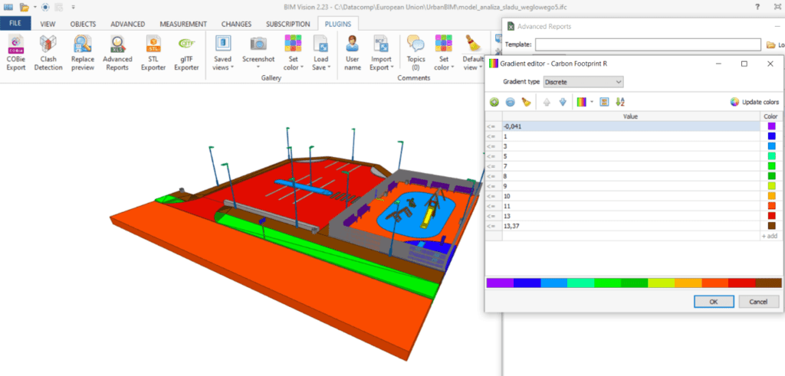This screenshot has width=785, height=376.
Task: Click the User name icon
Action: [x=353, y=52]
